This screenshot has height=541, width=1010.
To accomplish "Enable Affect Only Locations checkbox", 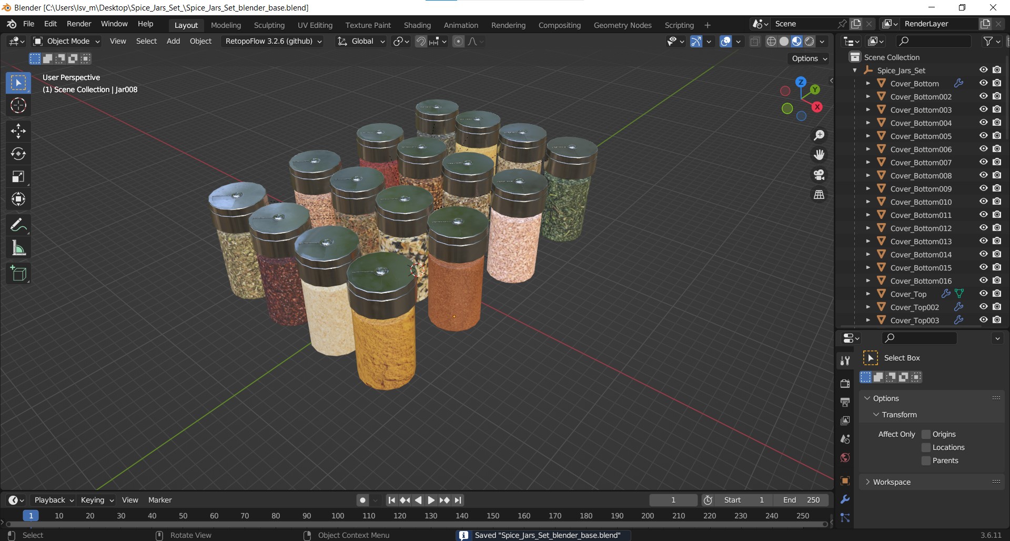I will [x=926, y=447].
